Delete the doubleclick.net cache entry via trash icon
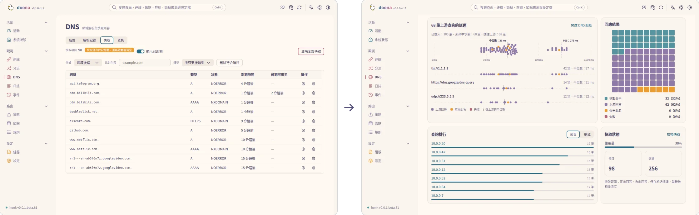 click(x=314, y=112)
